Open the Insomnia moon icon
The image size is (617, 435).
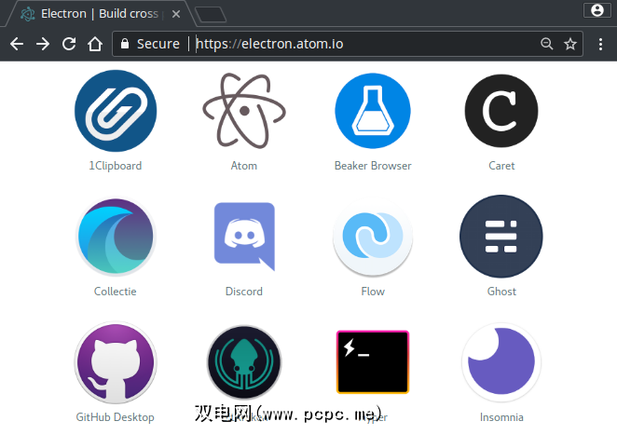pyautogui.click(x=501, y=363)
